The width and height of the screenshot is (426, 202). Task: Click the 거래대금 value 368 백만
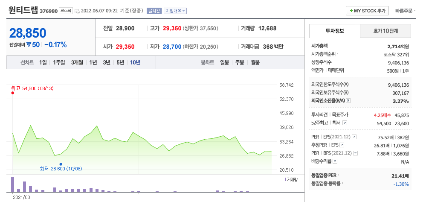273,47
